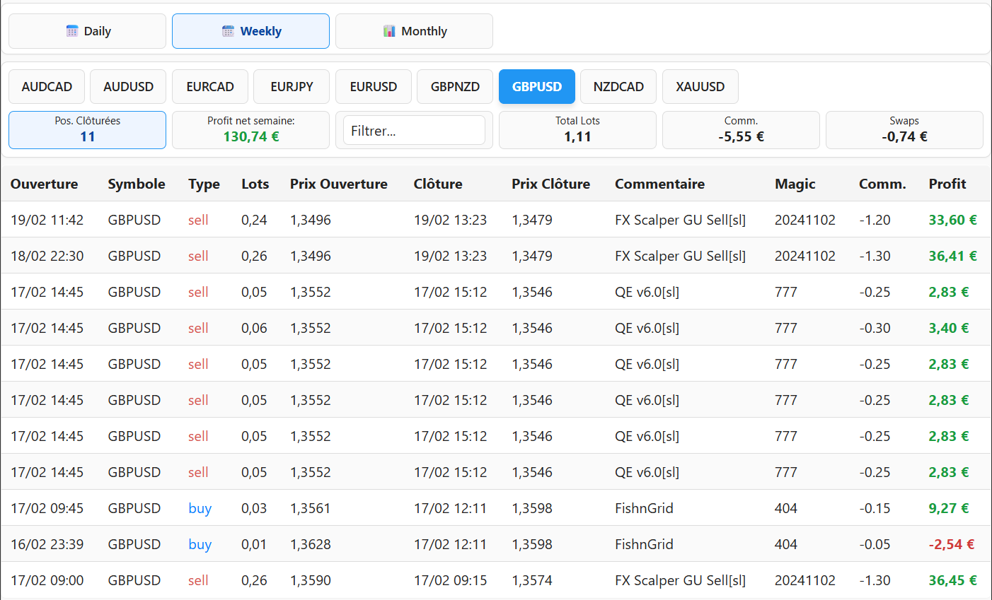Image resolution: width=992 pixels, height=600 pixels.
Task: Click the bar chart icon on Monthly tab
Action: (x=389, y=31)
